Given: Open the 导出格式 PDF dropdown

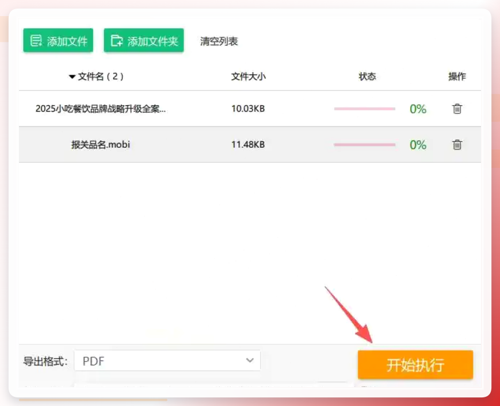Looking at the screenshot, I should (x=167, y=361).
